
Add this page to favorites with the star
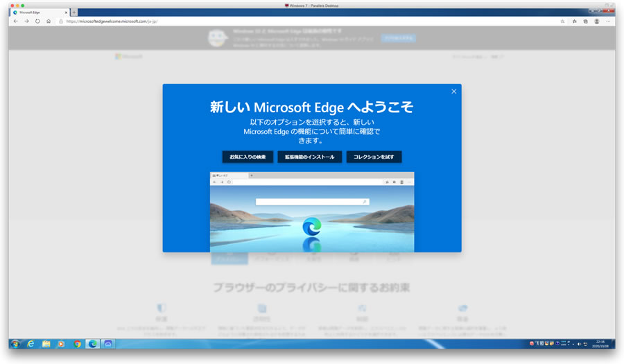click(x=562, y=21)
